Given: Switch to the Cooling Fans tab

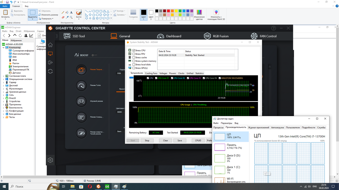Looking at the screenshot, I should (151, 73).
